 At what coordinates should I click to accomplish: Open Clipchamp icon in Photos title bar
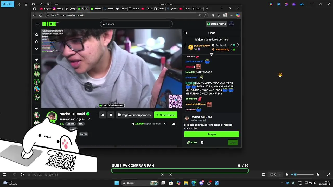tap(294, 4)
